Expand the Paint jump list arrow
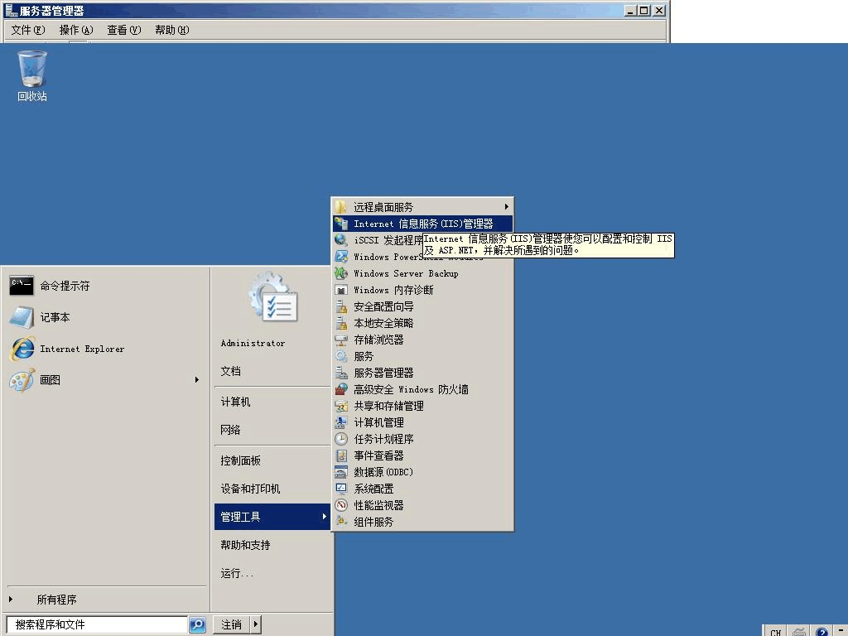 [197, 380]
